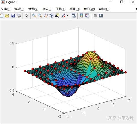The width and height of the screenshot is (137, 124).
Task: Open the 插入(I) menu
Action: [47, 9]
